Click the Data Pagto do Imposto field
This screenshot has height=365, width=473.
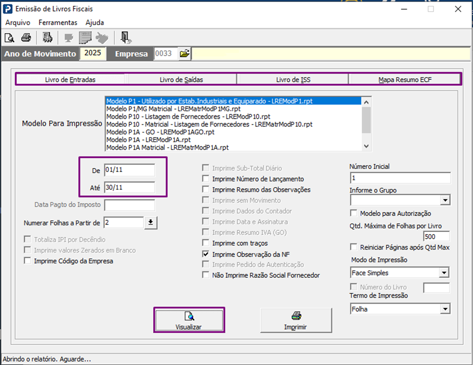130,205
